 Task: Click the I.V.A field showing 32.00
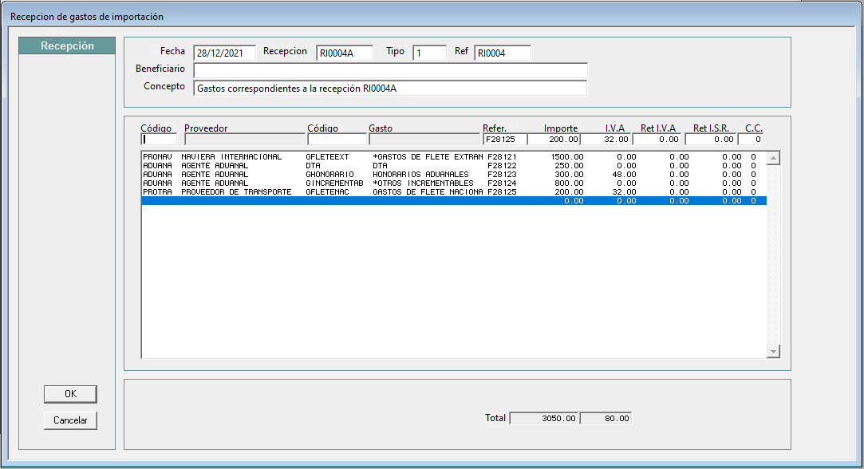point(606,140)
